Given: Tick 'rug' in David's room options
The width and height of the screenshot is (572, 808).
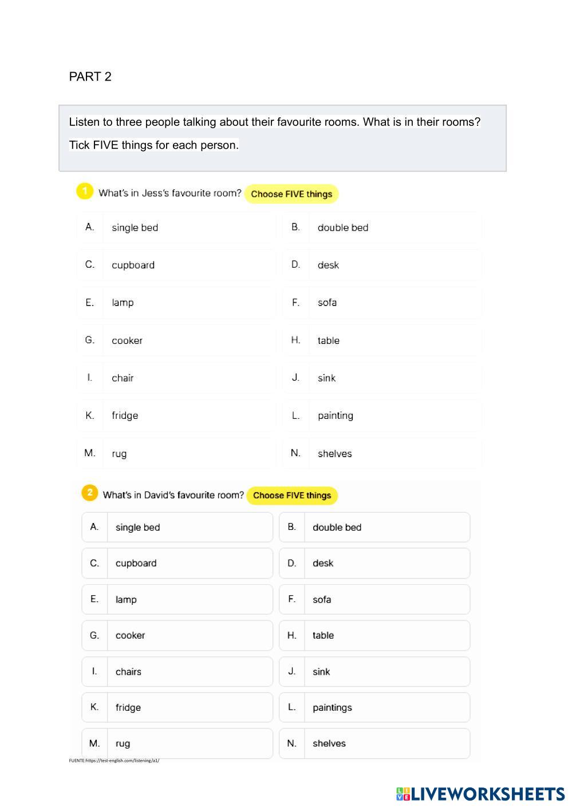Looking at the screenshot, I should [177, 743].
